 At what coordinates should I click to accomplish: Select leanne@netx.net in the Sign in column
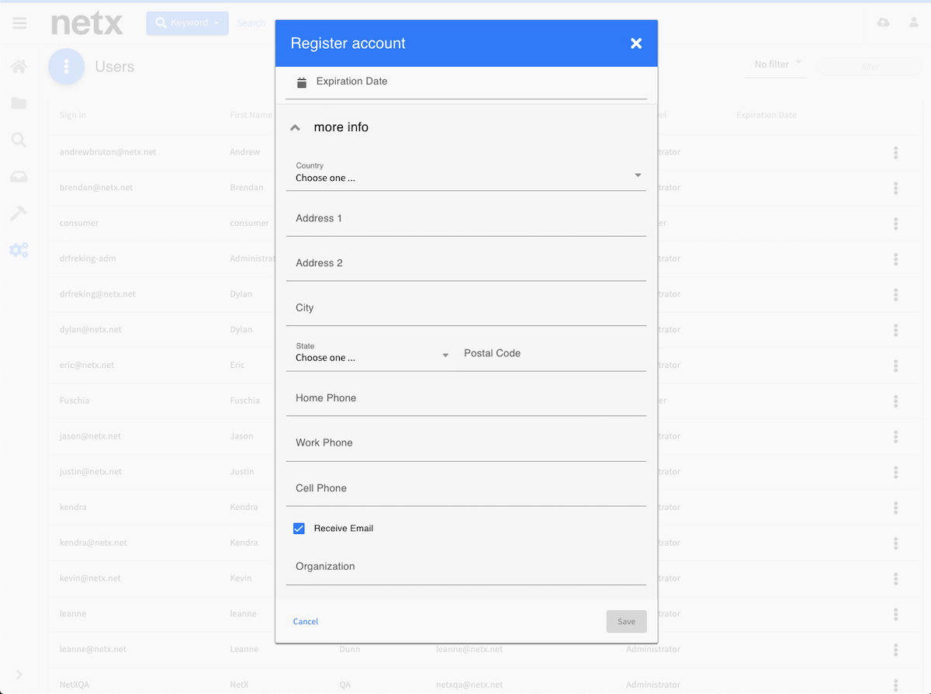tap(93, 650)
